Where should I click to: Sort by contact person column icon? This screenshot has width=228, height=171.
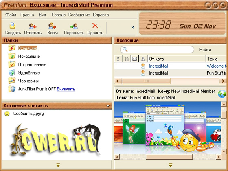143,59
